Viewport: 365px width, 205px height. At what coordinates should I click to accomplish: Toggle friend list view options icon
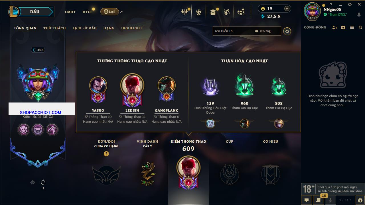tap(352, 27)
